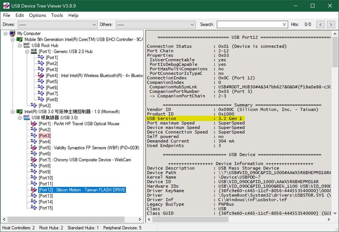Select the Chicony USB Composite Device WebCam
This screenshot has width=339, height=232.
click(85, 160)
